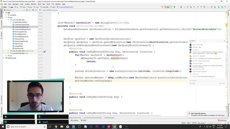Click the 'Fix it.' link in Git notification

click(x=223, y=115)
